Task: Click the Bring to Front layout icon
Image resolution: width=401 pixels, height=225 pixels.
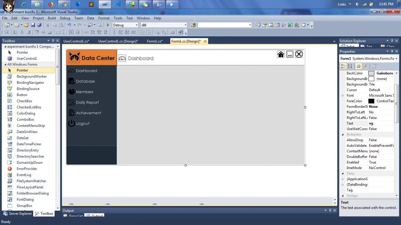Action: pos(157,32)
